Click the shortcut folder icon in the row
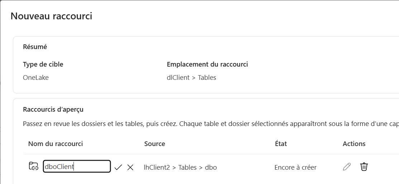The image size is (399, 184). point(33,166)
